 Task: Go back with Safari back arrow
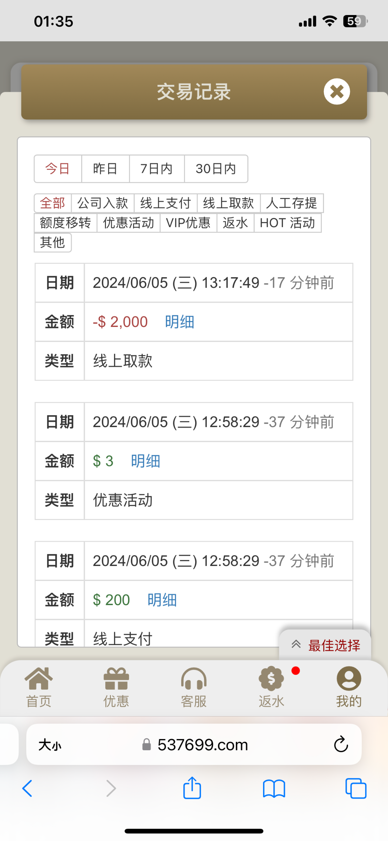click(27, 788)
